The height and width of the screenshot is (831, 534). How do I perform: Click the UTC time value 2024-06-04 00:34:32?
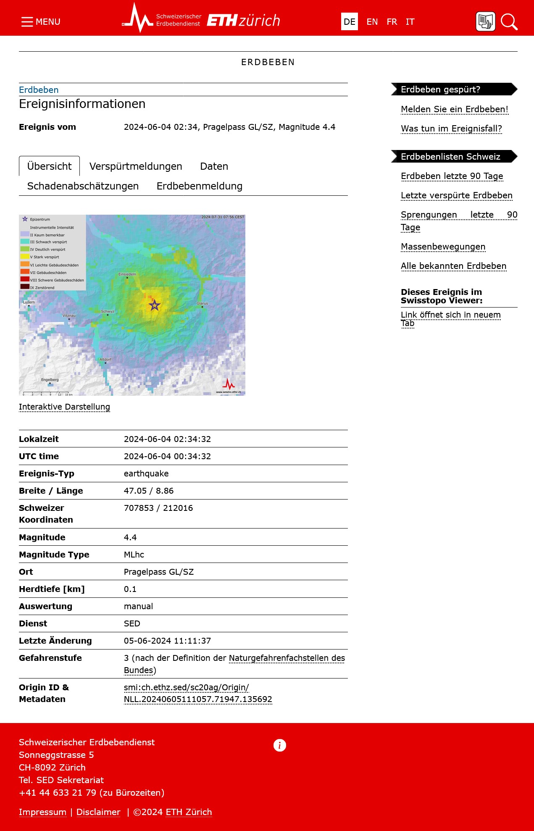[x=167, y=456]
